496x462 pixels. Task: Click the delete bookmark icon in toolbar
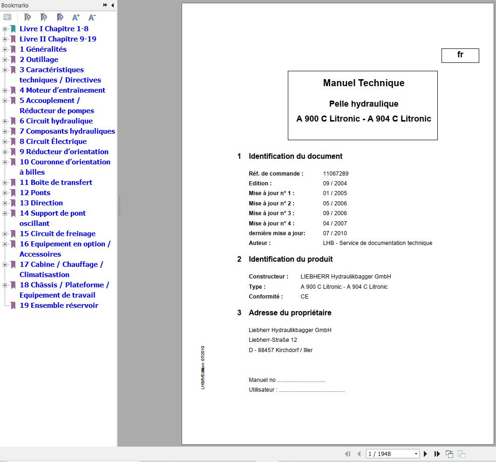tap(27, 17)
